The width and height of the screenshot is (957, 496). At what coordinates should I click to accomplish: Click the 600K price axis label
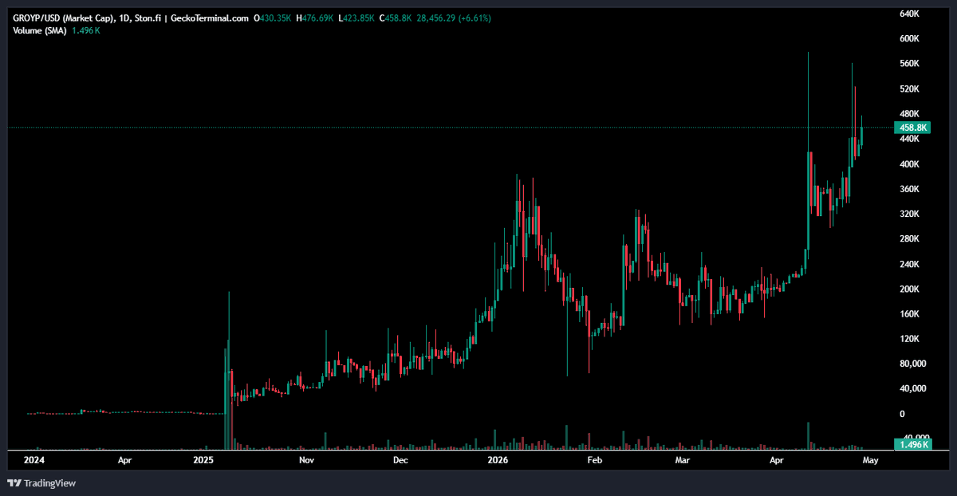(910, 38)
